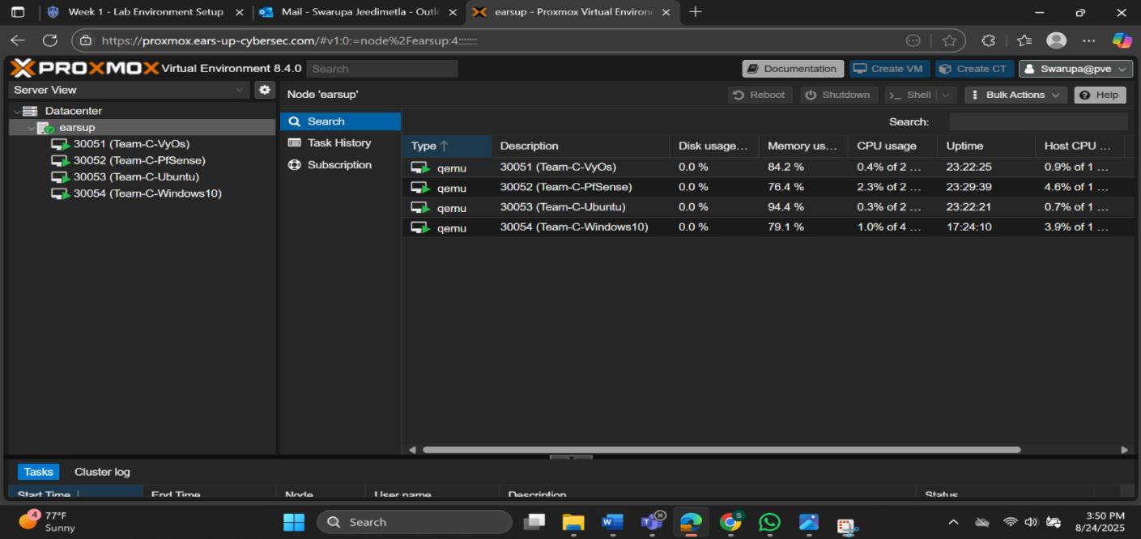The width and height of the screenshot is (1141, 539).
Task: Open the Task History panel
Action: point(338,142)
